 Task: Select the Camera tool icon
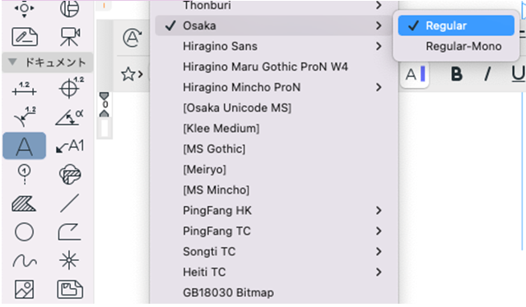70,36
